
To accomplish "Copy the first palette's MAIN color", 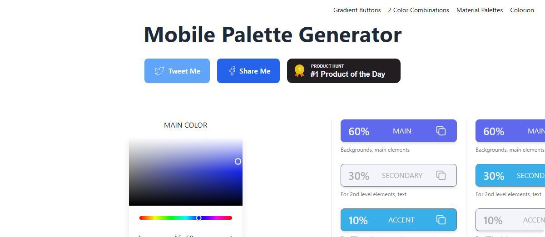I will (441, 131).
